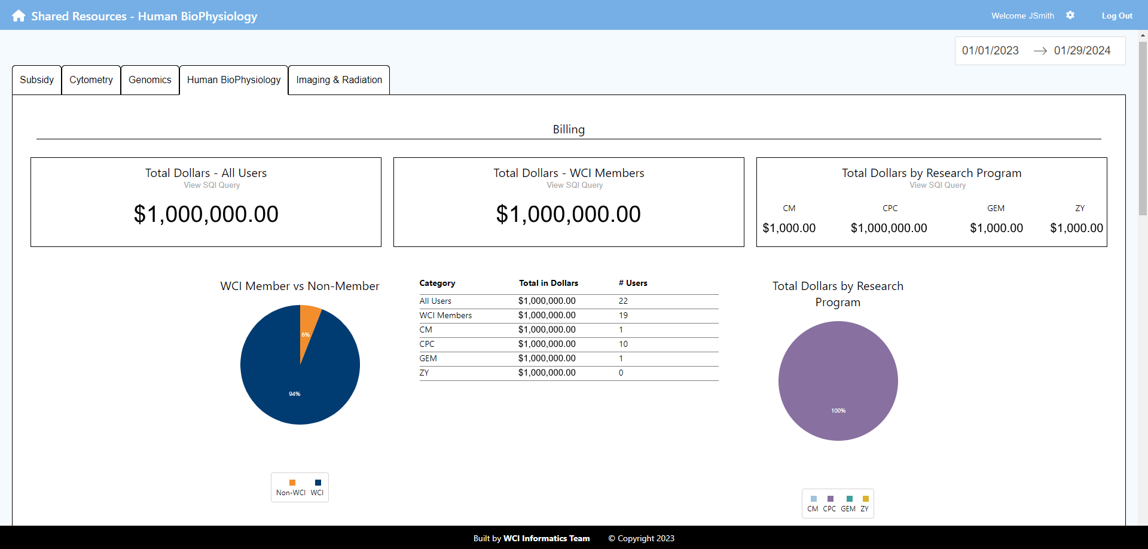
Task: Open the Cytometry tab
Action: point(91,80)
